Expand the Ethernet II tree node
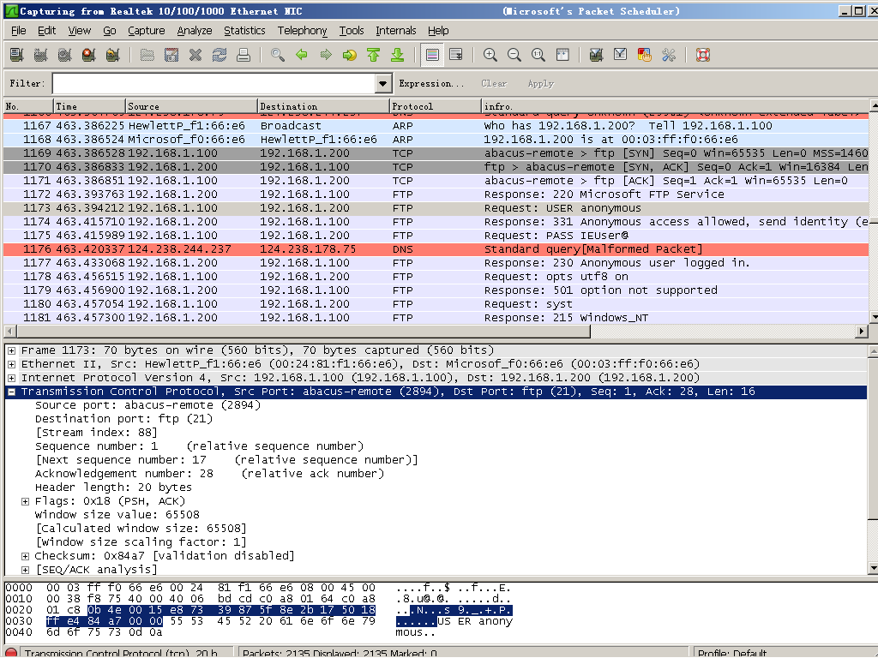Image resolution: width=878 pixels, height=658 pixels. tap(11, 364)
